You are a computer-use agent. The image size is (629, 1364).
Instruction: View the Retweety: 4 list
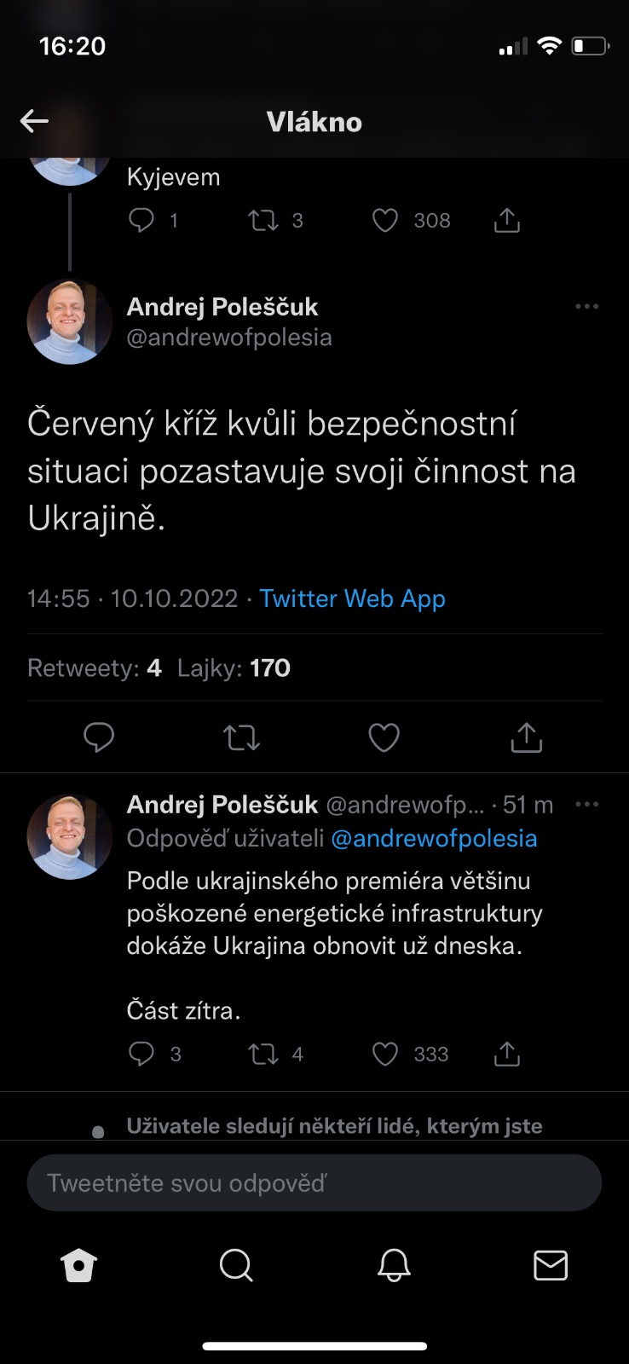tap(95, 668)
